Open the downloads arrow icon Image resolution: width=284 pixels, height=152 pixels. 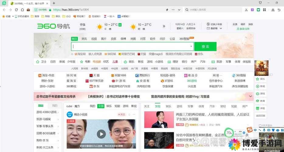pyautogui.click(x=273, y=10)
